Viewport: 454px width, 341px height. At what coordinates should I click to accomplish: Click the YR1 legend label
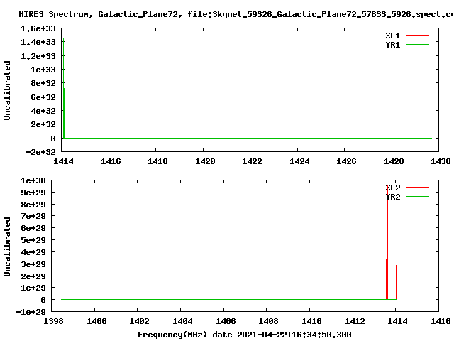392,45
